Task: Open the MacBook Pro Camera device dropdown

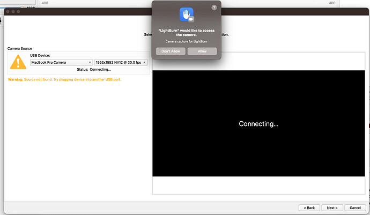Action: 61,62
